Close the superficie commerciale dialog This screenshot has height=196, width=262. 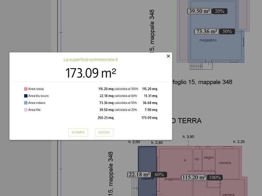tap(168, 56)
